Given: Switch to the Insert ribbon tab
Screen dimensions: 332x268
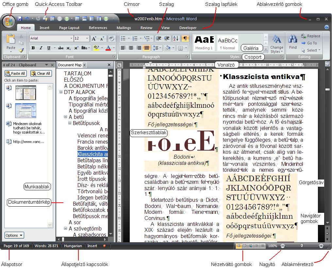Looking at the screenshot, I should 44,28.
